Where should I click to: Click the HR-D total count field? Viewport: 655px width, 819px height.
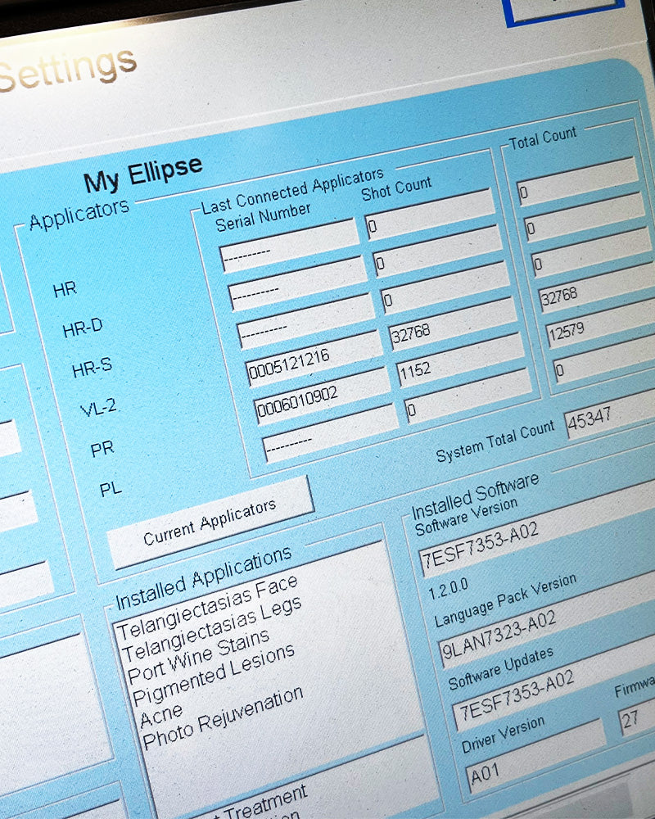tap(585, 216)
